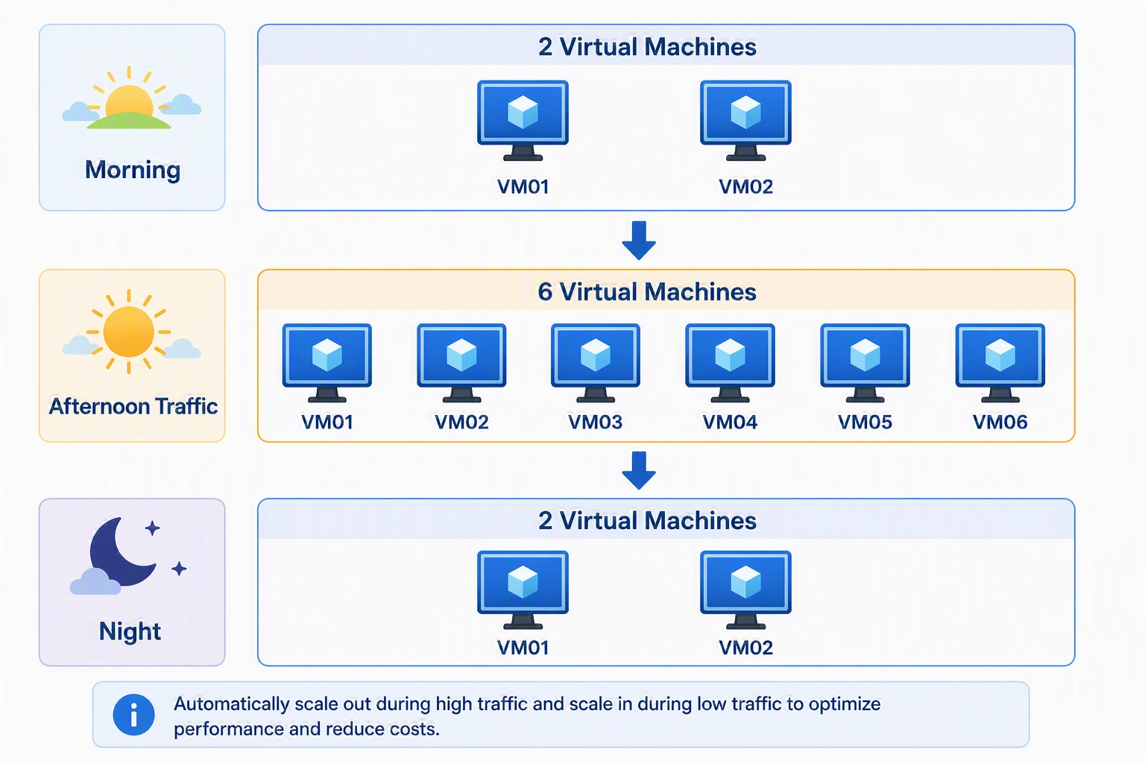Image resolution: width=1145 pixels, height=763 pixels.
Task: Click 2 Virtual Machines heading in Night panel
Action: [x=647, y=520]
